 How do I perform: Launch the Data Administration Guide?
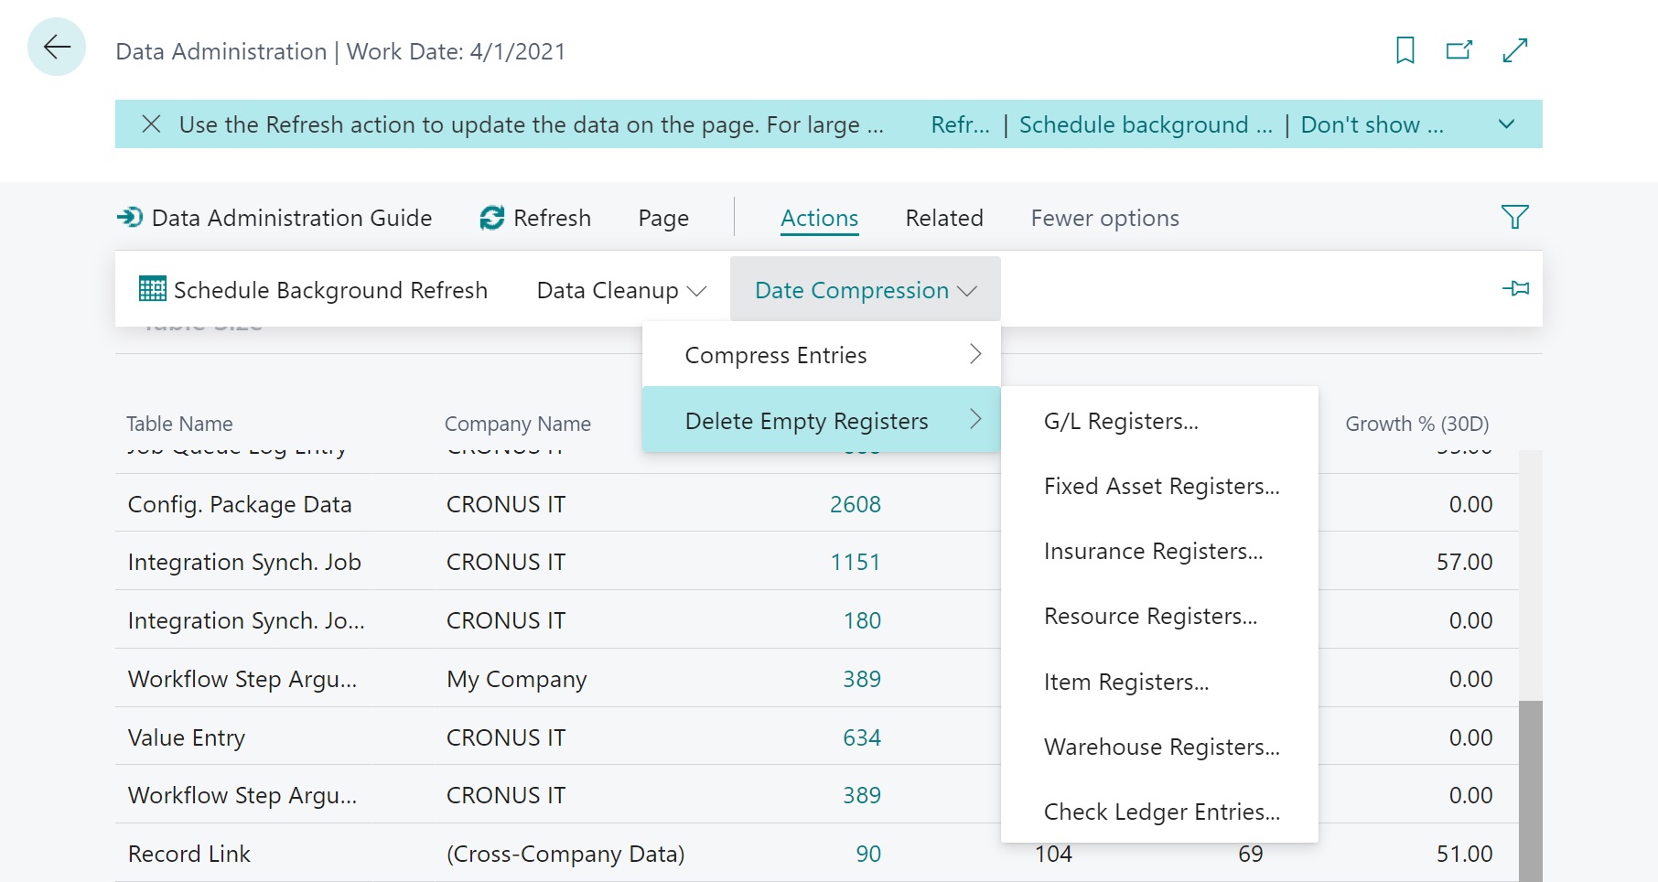click(x=275, y=218)
